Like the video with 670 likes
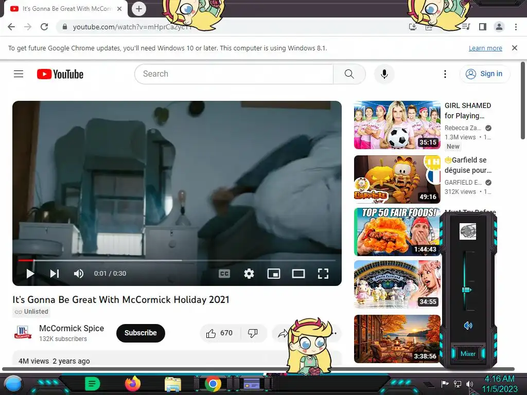Viewport: 527px width, 395px height. [219, 333]
